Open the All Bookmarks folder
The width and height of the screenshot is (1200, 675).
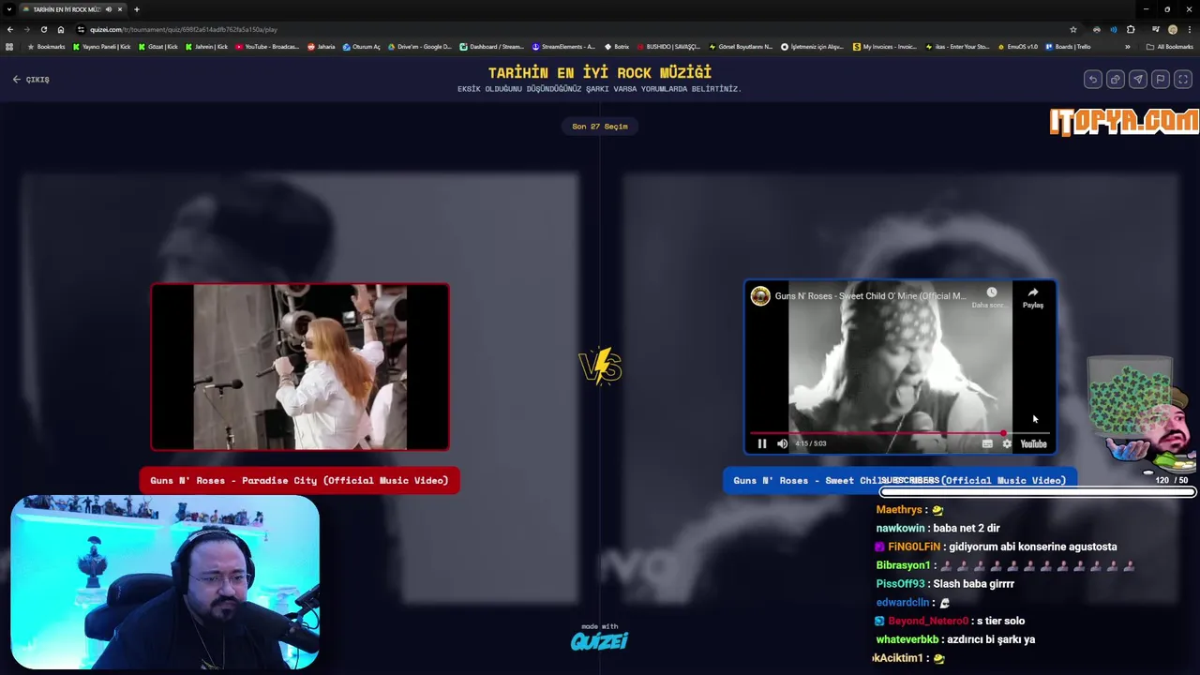(1169, 47)
